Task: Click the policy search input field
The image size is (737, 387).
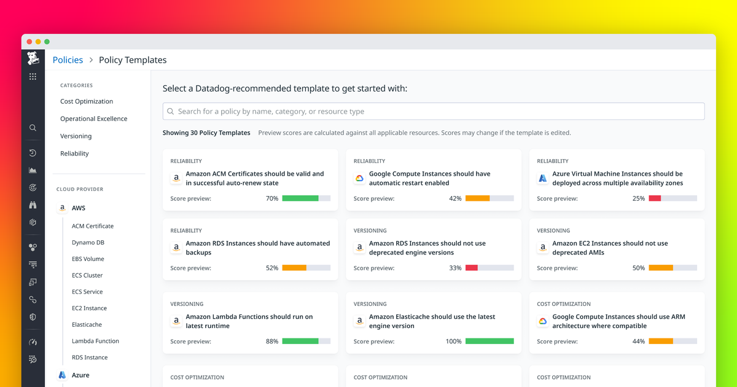Action: [434, 111]
